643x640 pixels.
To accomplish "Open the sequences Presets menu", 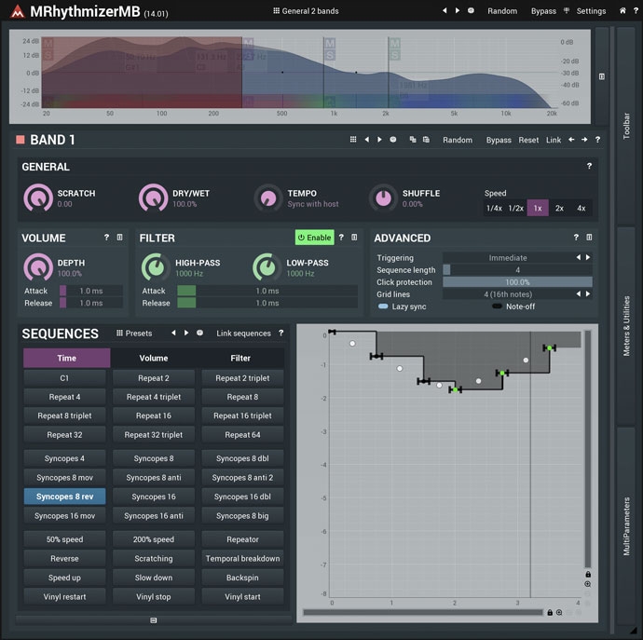I will coord(134,333).
